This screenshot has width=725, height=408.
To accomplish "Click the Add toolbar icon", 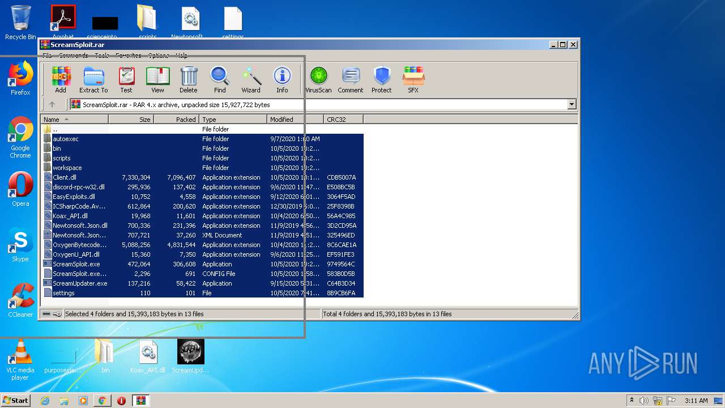I will pos(61,79).
